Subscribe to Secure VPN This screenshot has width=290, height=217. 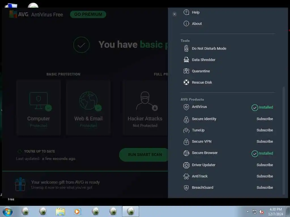265,141
